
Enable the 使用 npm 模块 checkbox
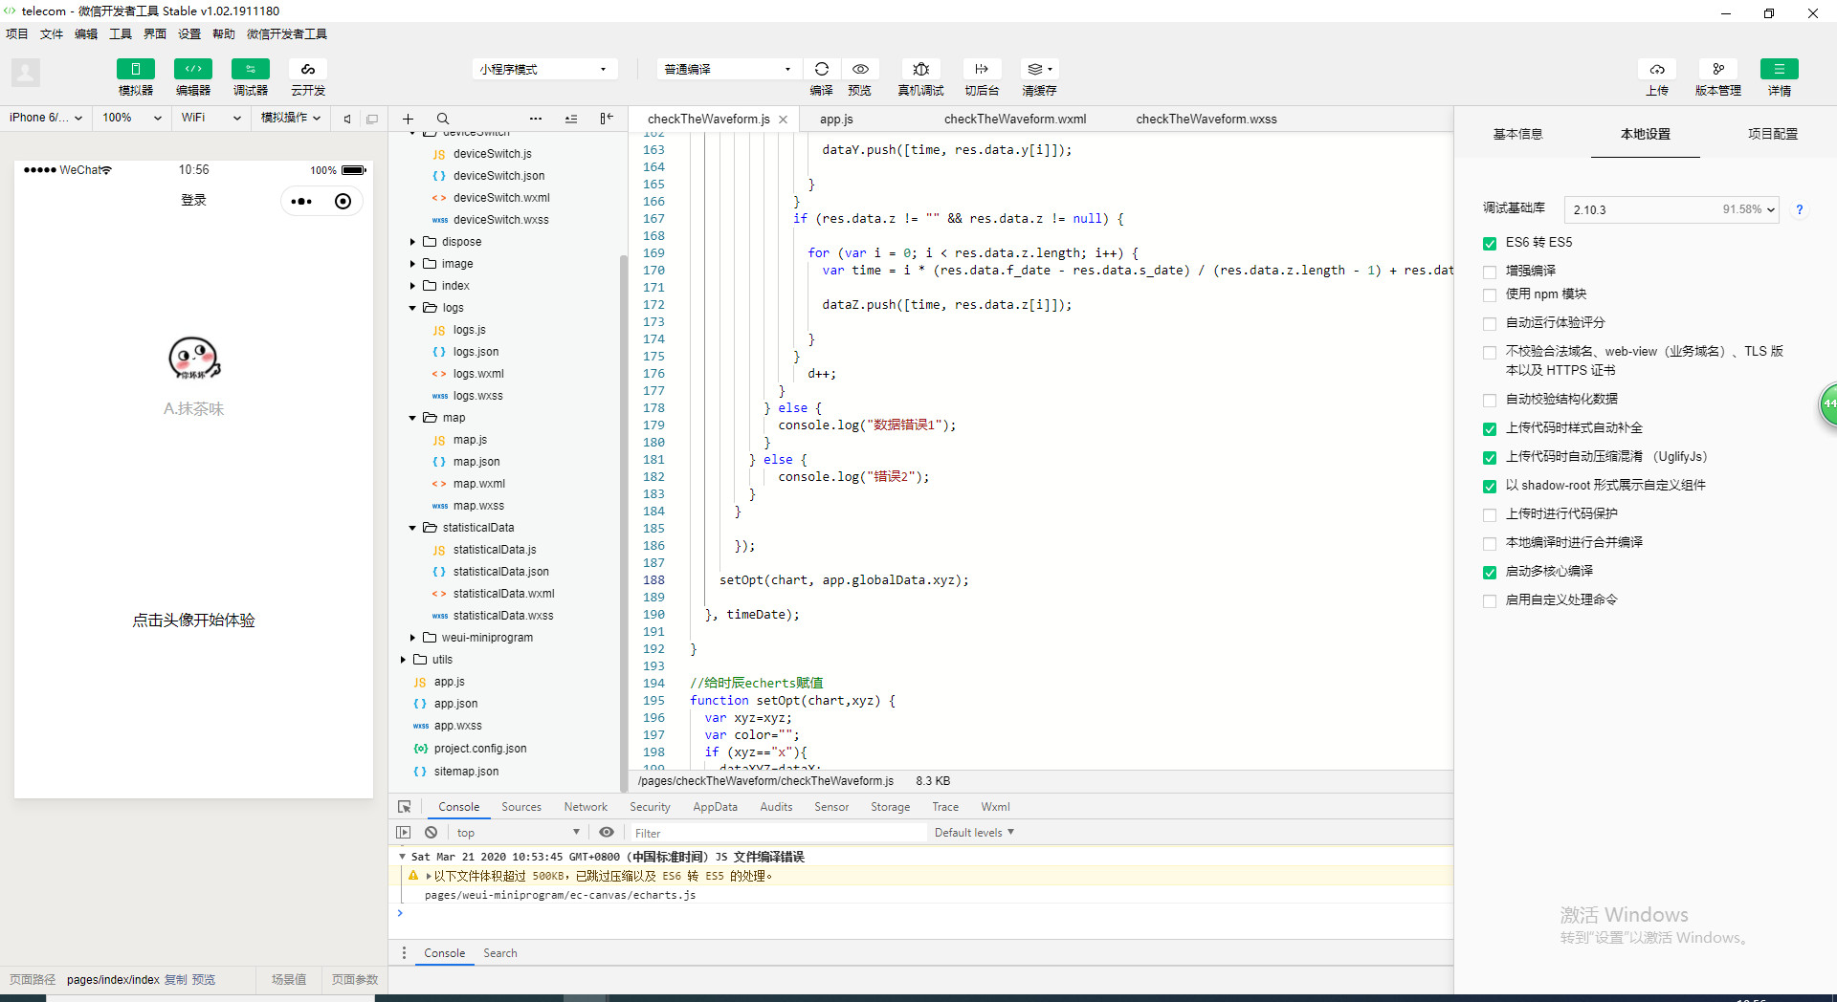[x=1490, y=295]
